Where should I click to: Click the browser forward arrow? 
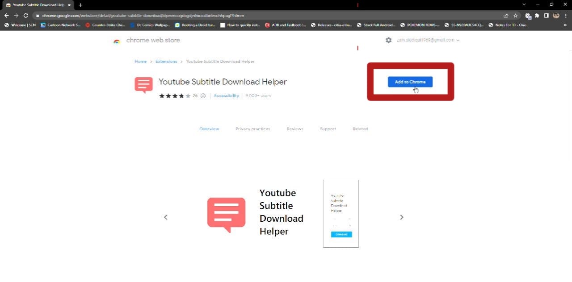(x=16, y=15)
